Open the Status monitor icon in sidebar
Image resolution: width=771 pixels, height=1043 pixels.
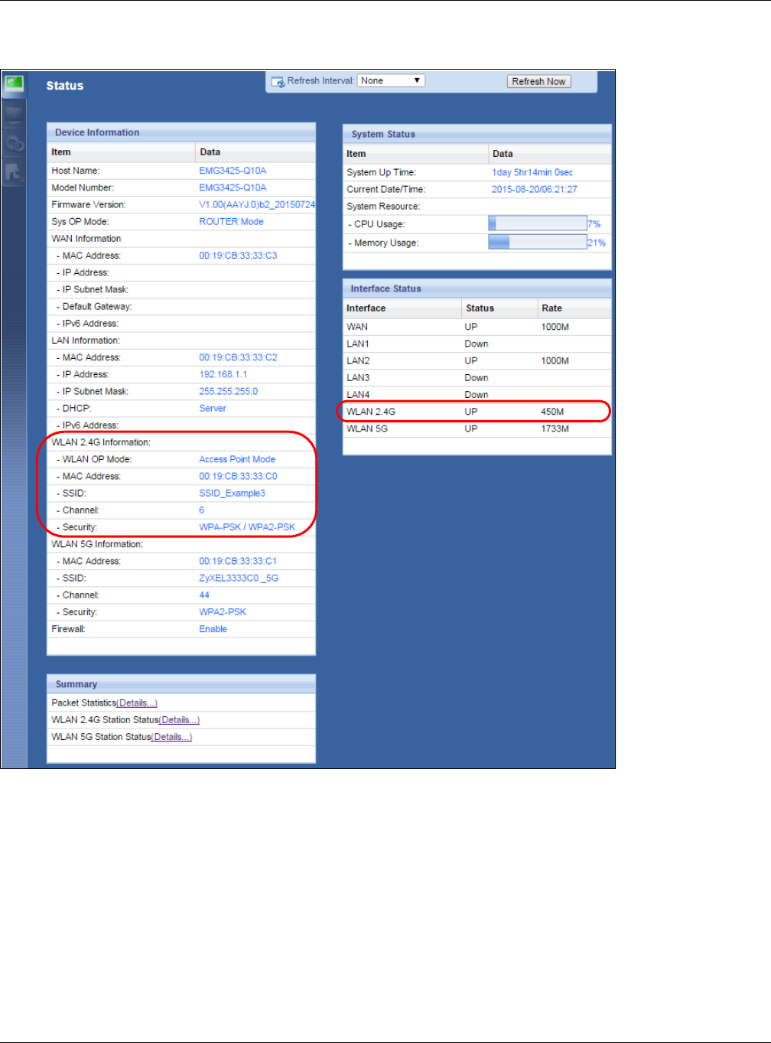tap(14, 84)
